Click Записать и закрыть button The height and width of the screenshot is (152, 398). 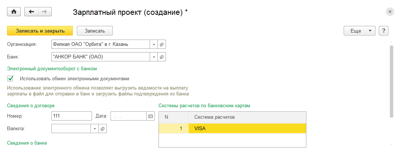point(40,31)
